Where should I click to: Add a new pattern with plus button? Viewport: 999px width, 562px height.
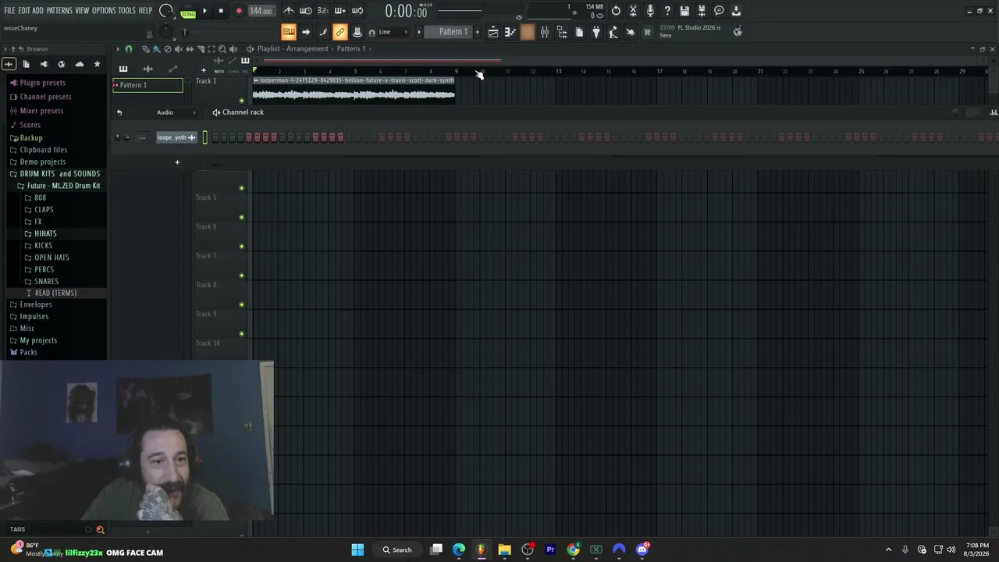click(477, 32)
